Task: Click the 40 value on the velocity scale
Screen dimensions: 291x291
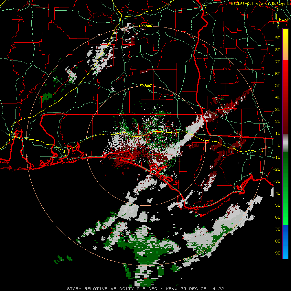Action: (278, 97)
